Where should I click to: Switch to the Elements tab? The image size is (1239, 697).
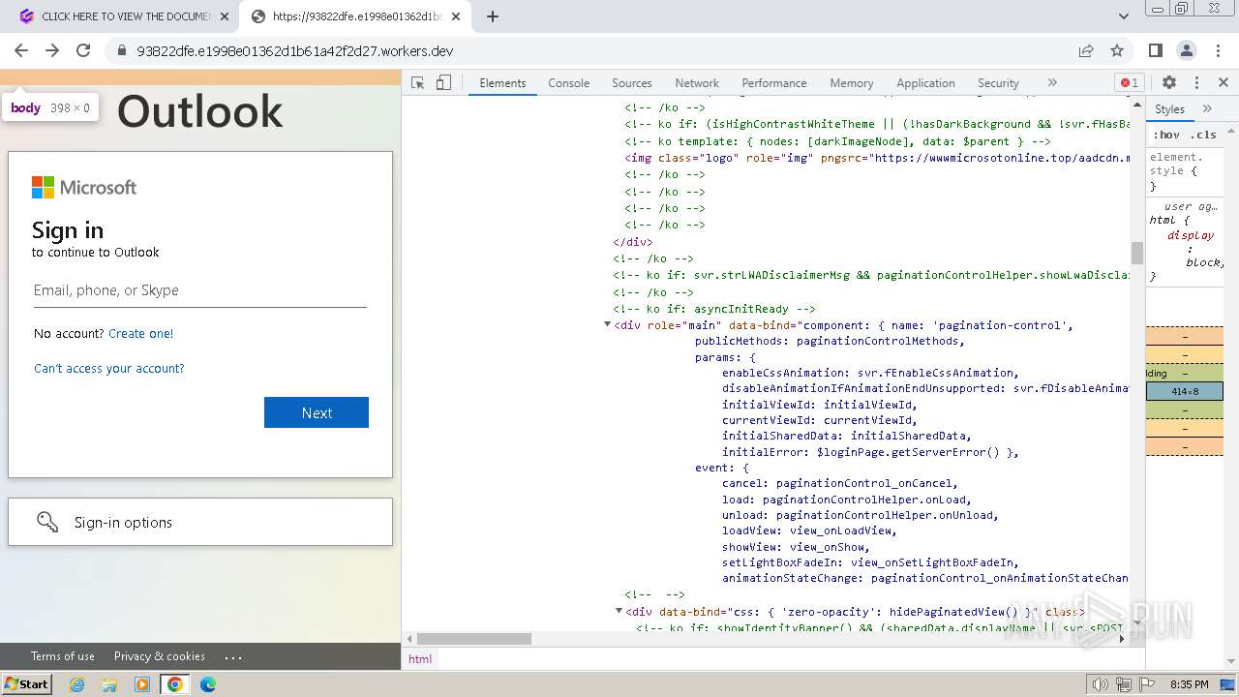[x=502, y=83]
